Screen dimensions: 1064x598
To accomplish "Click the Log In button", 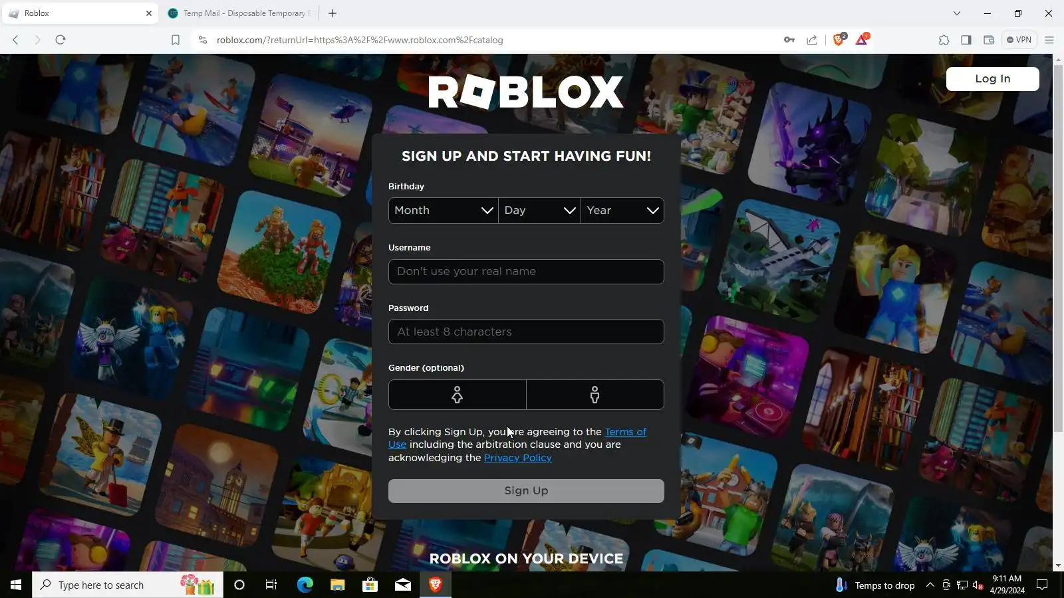I will pyautogui.click(x=992, y=79).
